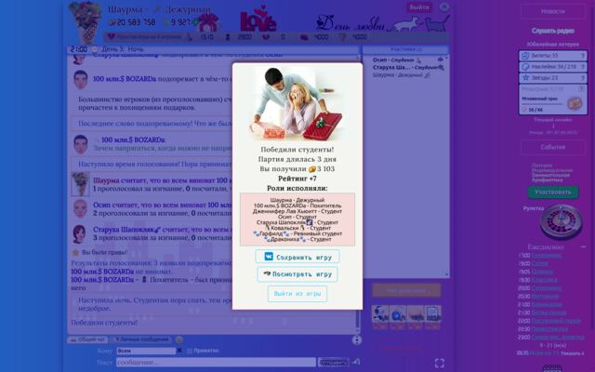Click the 'Отправить' send button
Viewport: 595px width, 372px height.
(x=333, y=363)
